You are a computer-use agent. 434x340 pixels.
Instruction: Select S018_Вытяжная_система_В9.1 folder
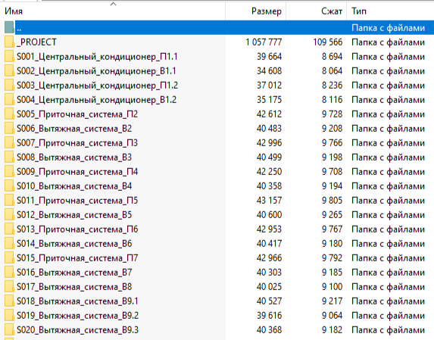coord(77,301)
